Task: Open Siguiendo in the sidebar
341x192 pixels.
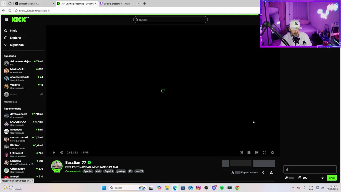Action: (x=17, y=45)
